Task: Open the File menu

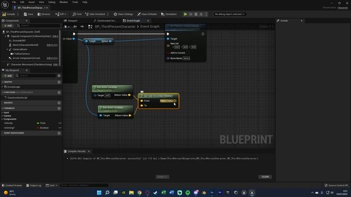Action: click(14, 2)
